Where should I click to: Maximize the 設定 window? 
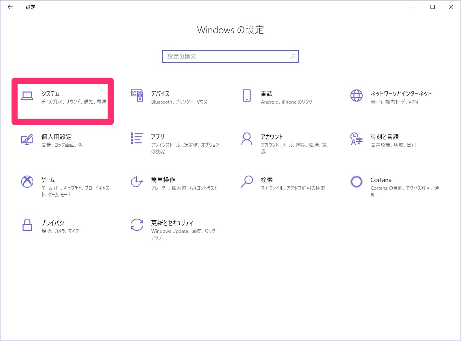(x=433, y=7)
